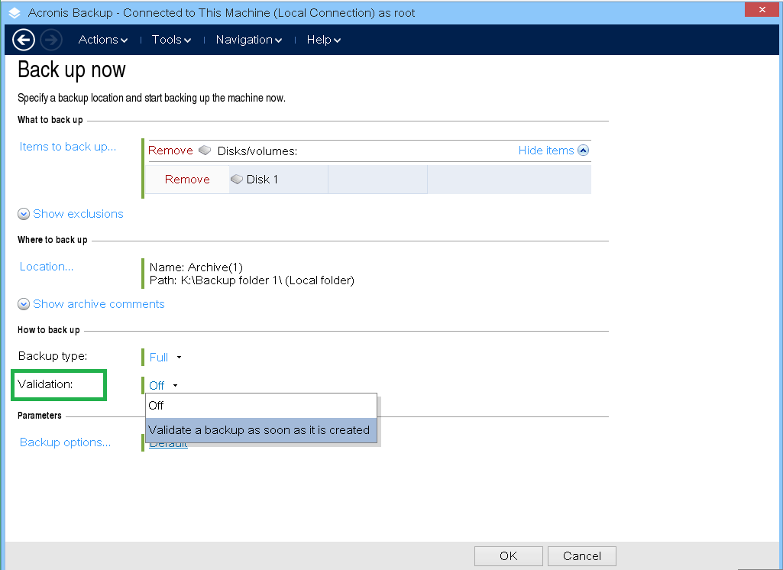Confirm with the OK button
Screen dimensions: 783x570
click(508, 556)
